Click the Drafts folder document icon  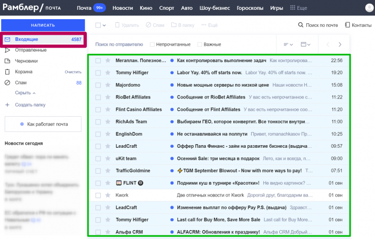point(7,61)
